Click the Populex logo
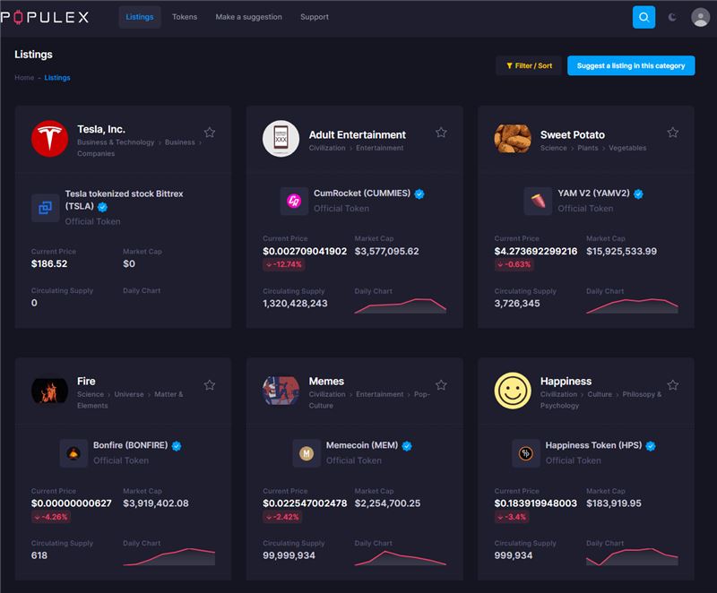The image size is (717, 593). (x=44, y=17)
